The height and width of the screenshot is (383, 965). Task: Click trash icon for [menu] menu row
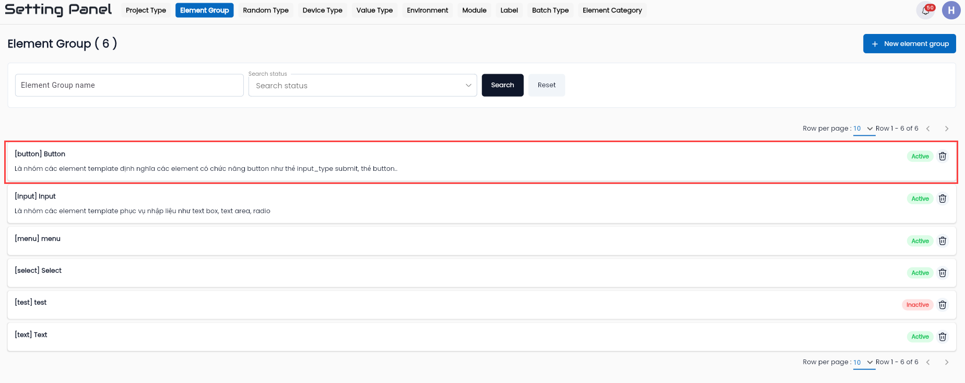[943, 241]
